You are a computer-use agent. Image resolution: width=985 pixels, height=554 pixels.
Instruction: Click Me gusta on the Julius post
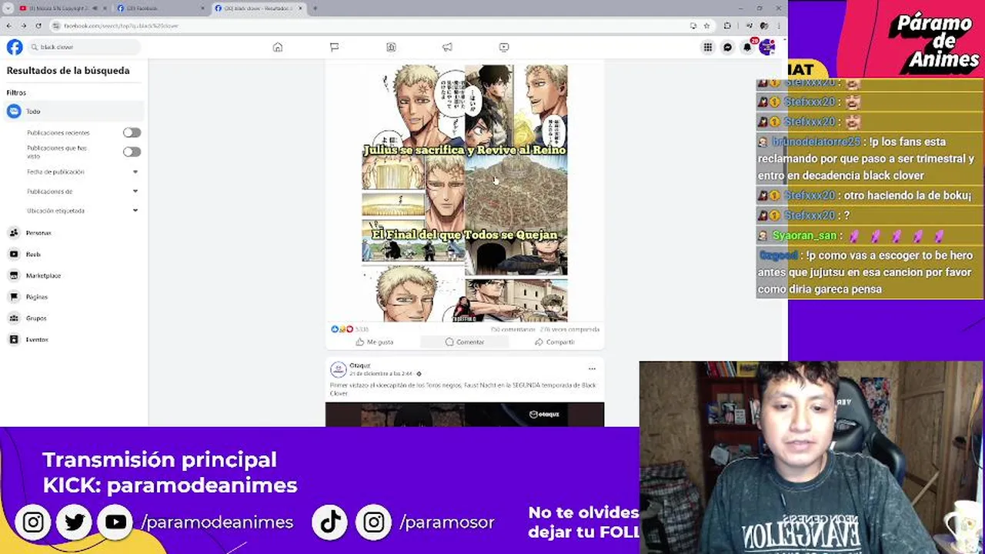375,342
